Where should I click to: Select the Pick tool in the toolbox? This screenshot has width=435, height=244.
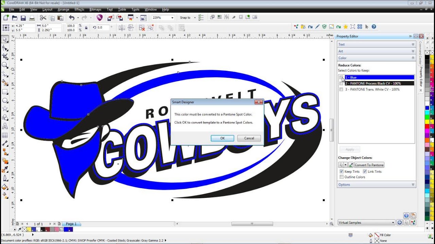coord(5,40)
